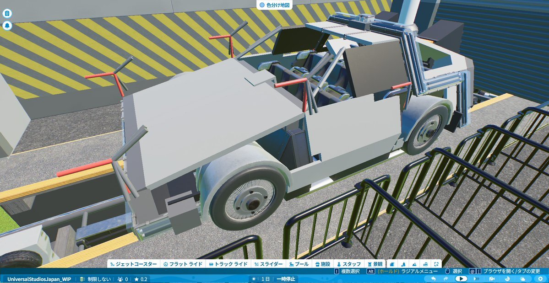
Task: Open the notifications bell icon
Action: [7, 26]
